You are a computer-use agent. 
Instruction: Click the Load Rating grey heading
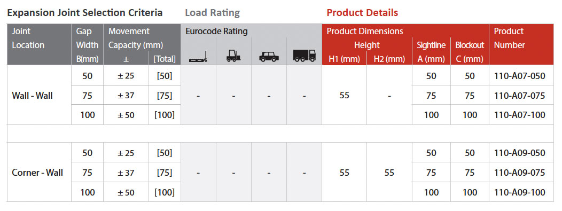(x=212, y=13)
